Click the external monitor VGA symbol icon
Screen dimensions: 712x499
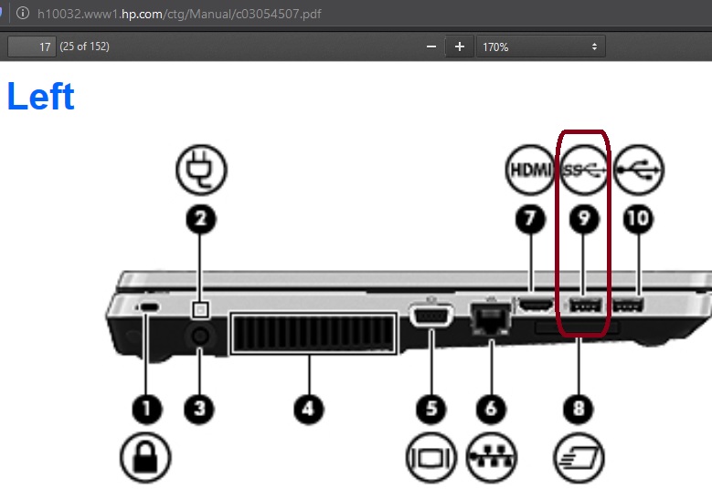(430, 457)
